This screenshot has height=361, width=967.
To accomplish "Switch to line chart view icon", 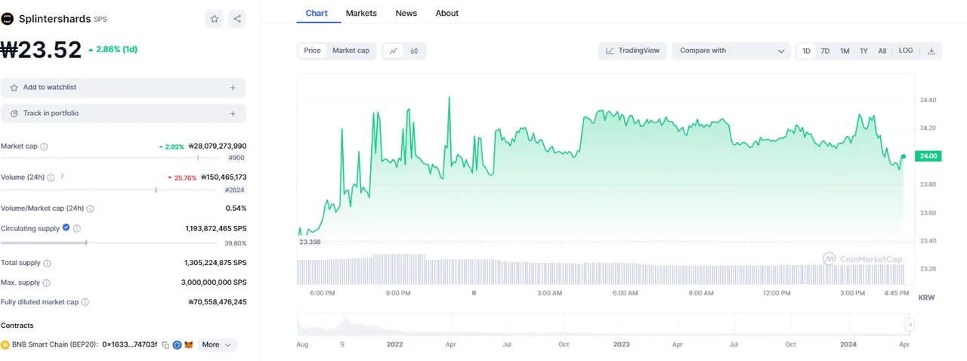I will [x=394, y=51].
